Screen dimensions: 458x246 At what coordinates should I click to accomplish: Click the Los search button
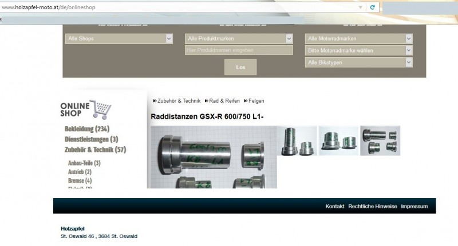coord(240,67)
